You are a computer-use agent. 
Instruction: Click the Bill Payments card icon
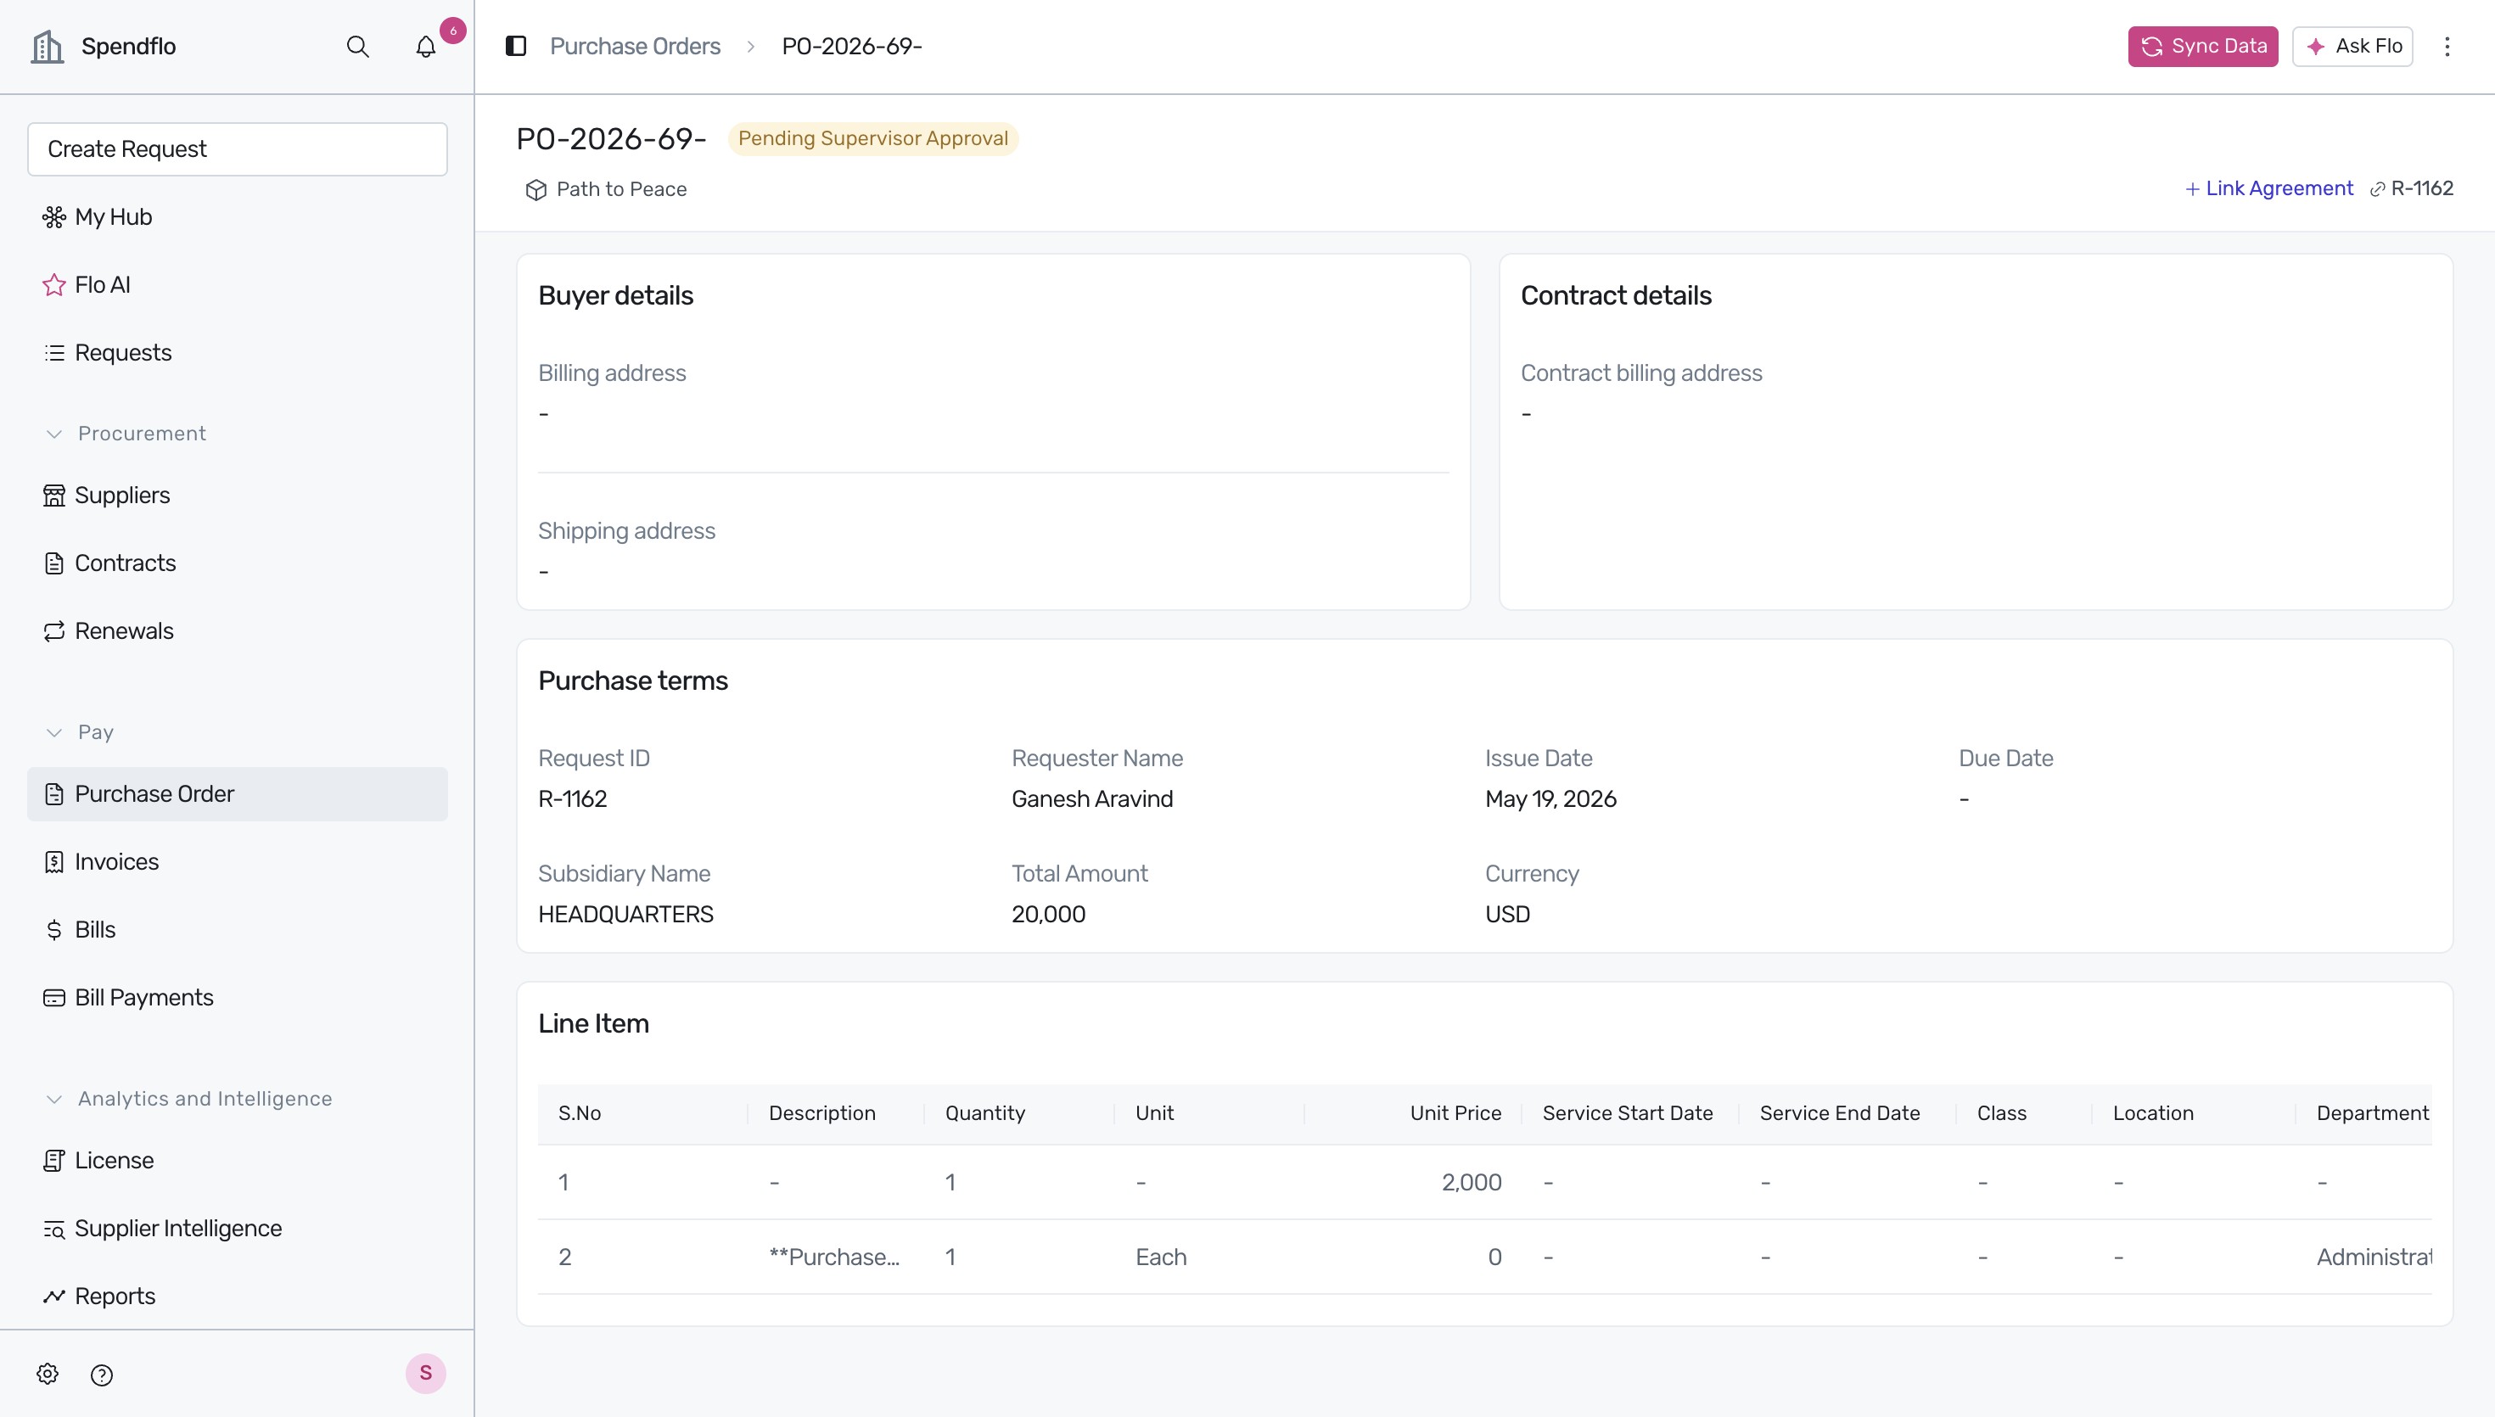[x=53, y=999]
